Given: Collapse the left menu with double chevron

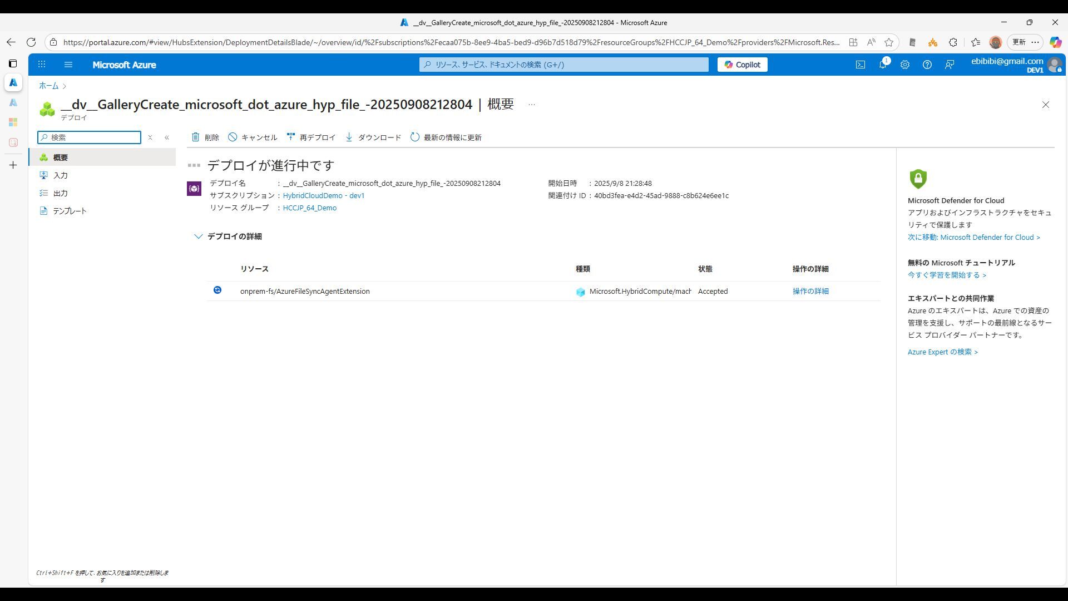Looking at the screenshot, I should click(167, 137).
